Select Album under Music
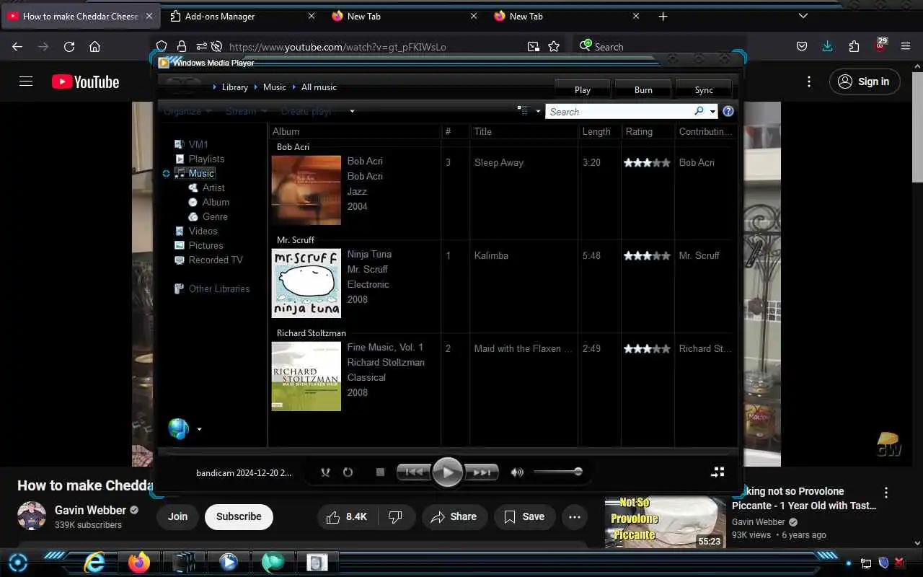923x577 pixels. pos(216,202)
